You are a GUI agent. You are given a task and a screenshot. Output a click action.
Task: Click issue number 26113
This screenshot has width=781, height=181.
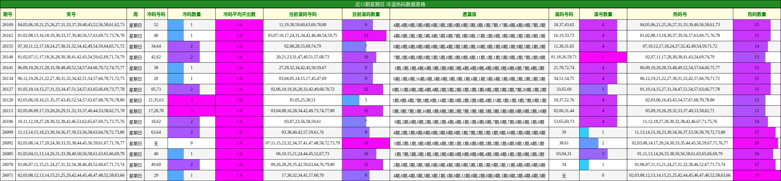(x=8, y=111)
